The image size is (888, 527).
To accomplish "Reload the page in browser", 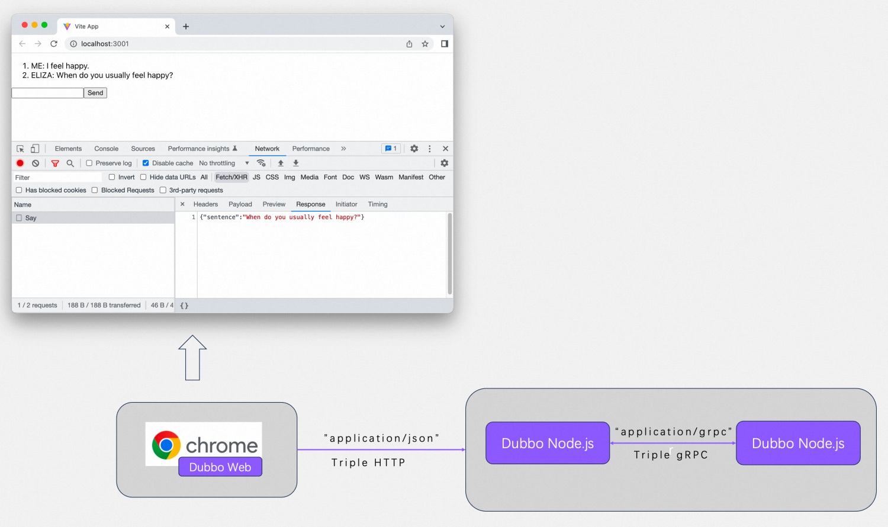I will [x=54, y=44].
